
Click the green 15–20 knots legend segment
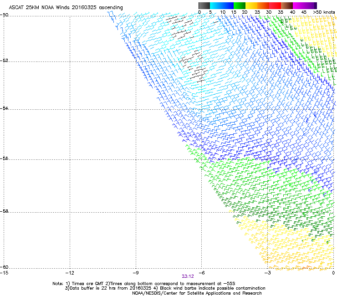pyautogui.click(x=240, y=5)
